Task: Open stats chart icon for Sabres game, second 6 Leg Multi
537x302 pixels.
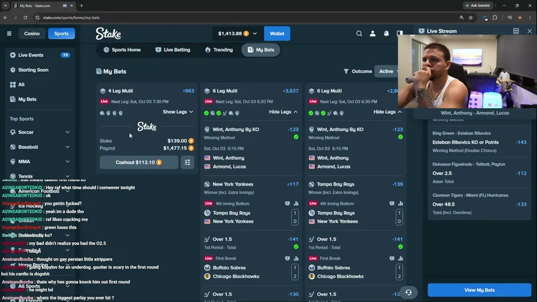Action: pos(400,259)
